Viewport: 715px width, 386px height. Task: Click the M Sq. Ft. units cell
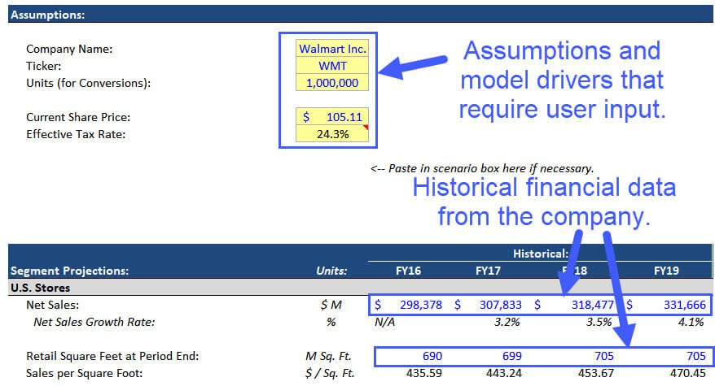(x=328, y=357)
